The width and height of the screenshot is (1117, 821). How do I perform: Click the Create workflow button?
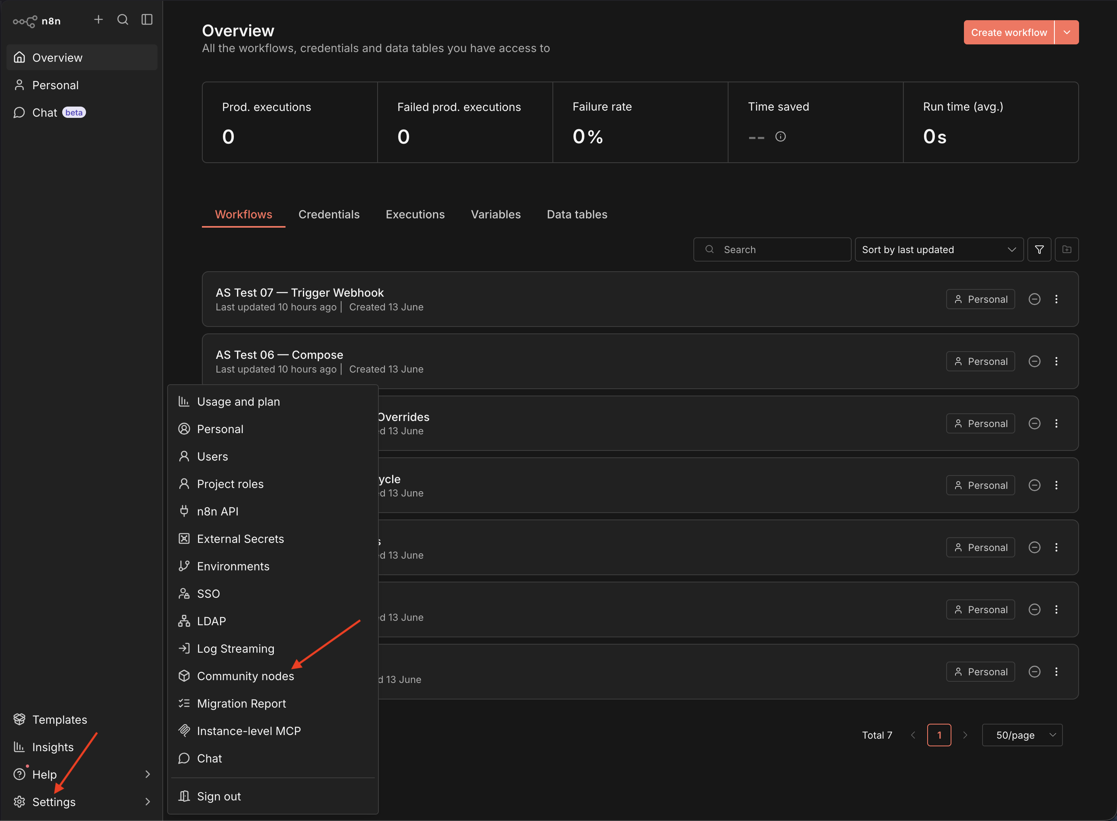(1009, 32)
